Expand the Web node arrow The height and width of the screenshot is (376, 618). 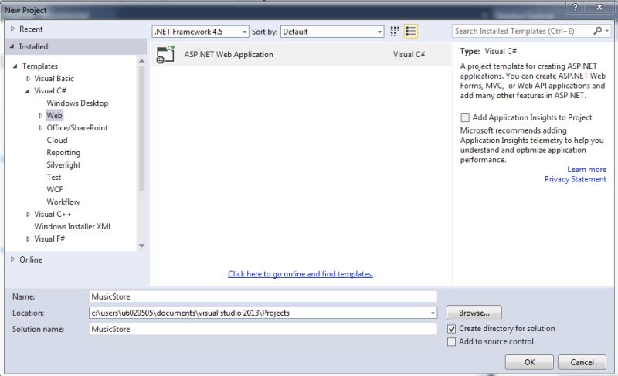point(40,115)
